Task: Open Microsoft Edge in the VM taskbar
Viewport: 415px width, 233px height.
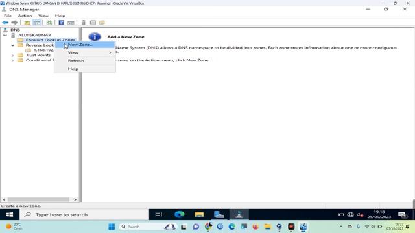Action: tap(180, 214)
